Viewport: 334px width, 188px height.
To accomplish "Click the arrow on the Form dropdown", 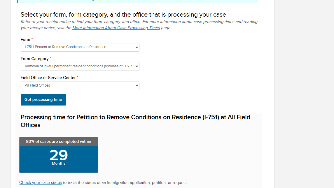I will 137,47.
